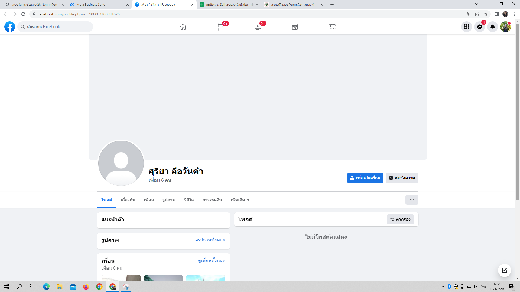Open the ตัวกรอง posts filter
Image resolution: width=520 pixels, height=292 pixels.
(x=400, y=219)
